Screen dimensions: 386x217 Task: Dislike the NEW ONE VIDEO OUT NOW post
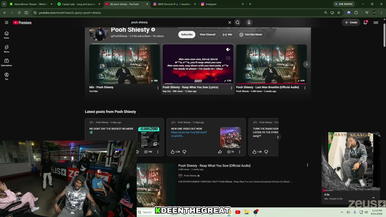coord(184,152)
